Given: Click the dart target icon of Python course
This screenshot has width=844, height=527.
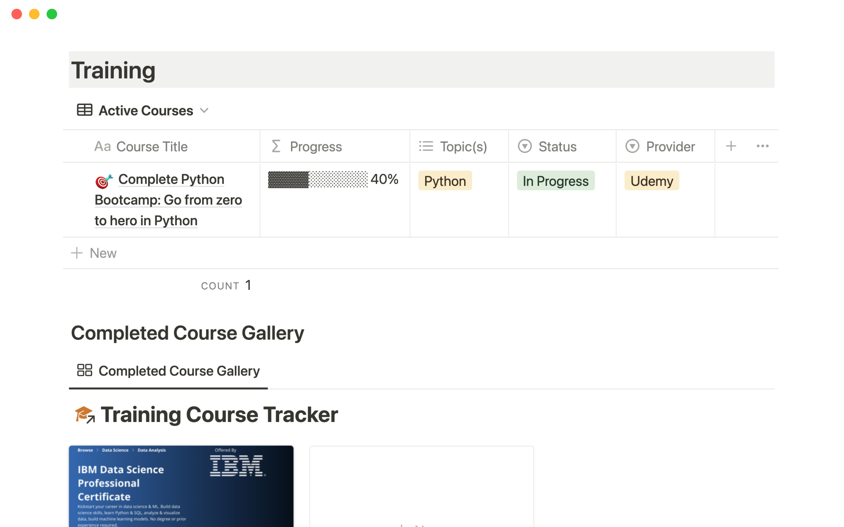Looking at the screenshot, I should (x=104, y=180).
